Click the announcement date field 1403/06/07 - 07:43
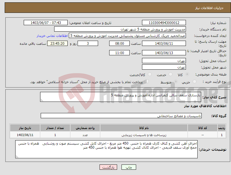The height and width of the screenshot is (175, 231). pyautogui.click(x=46, y=23)
